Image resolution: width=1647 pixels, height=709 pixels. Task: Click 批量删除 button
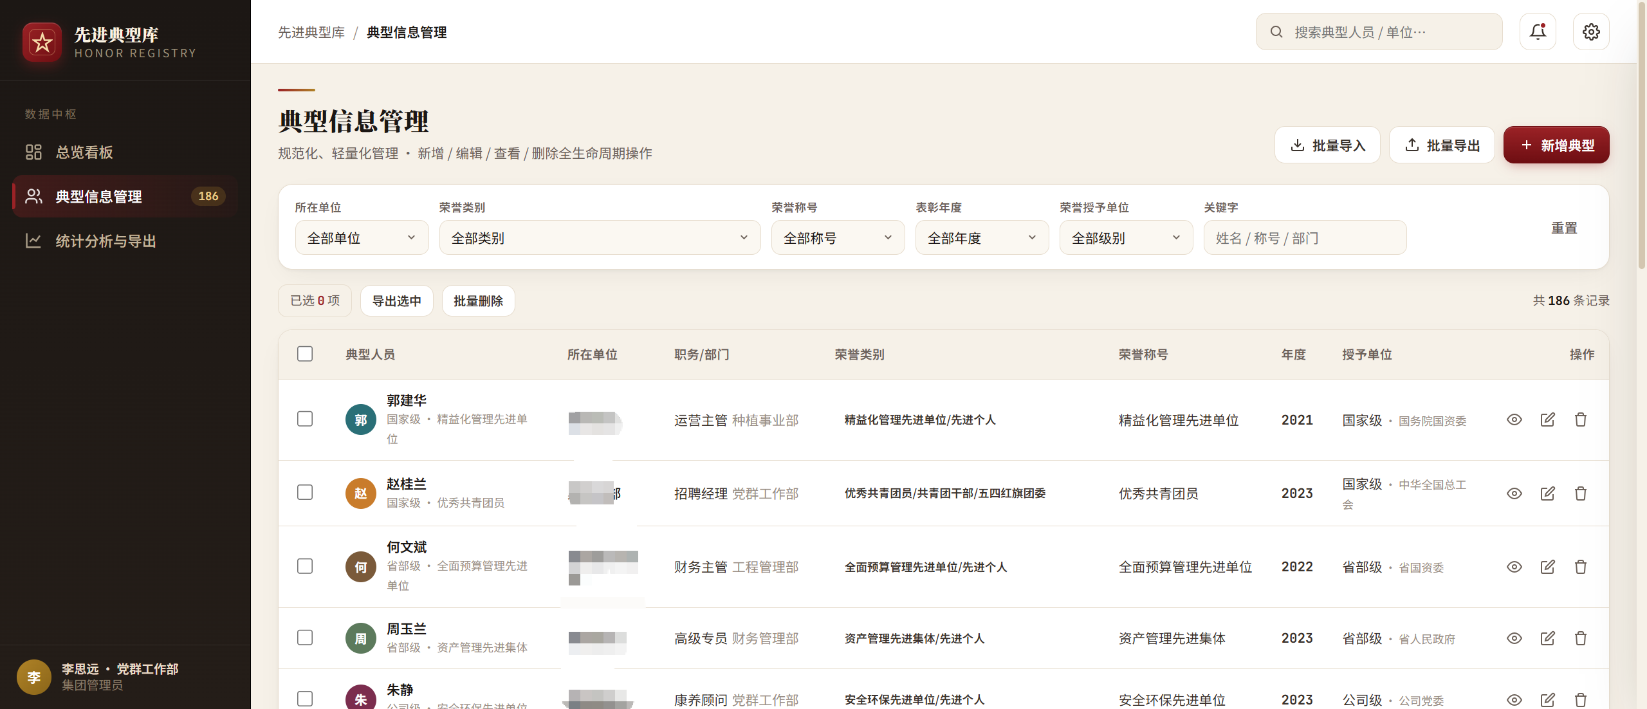(x=479, y=300)
